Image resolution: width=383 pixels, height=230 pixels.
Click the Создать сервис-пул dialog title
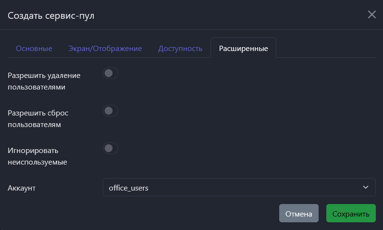coord(51,15)
